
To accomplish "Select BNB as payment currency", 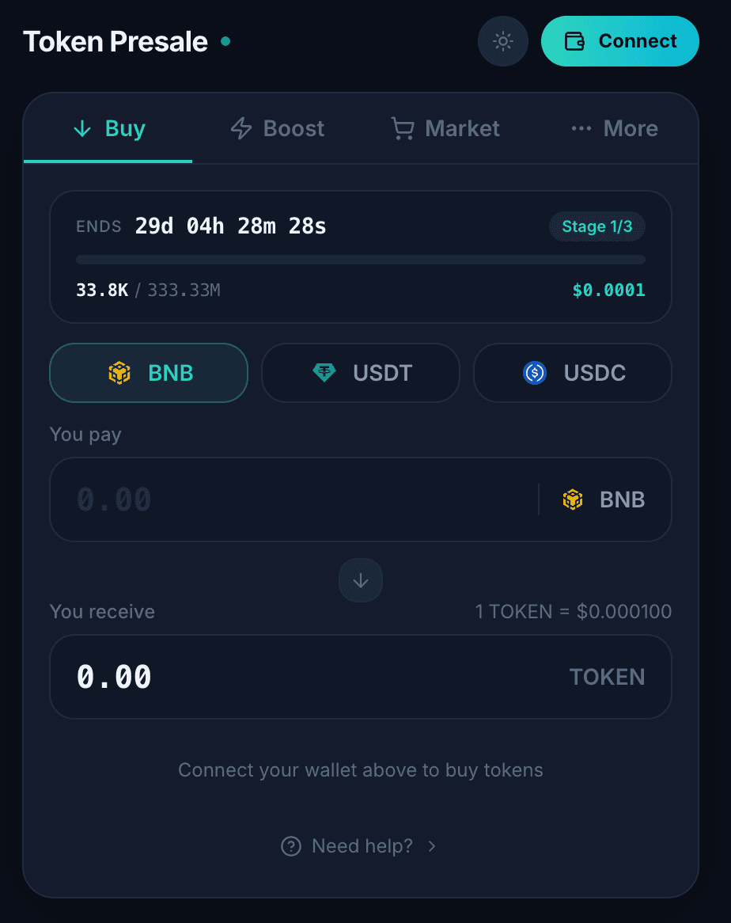I will pos(149,373).
